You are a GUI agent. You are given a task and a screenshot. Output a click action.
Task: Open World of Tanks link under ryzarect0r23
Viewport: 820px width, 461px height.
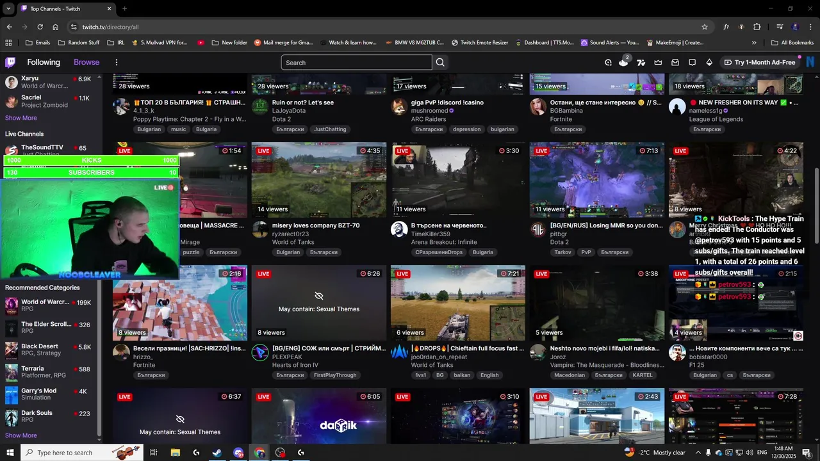point(293,242)
